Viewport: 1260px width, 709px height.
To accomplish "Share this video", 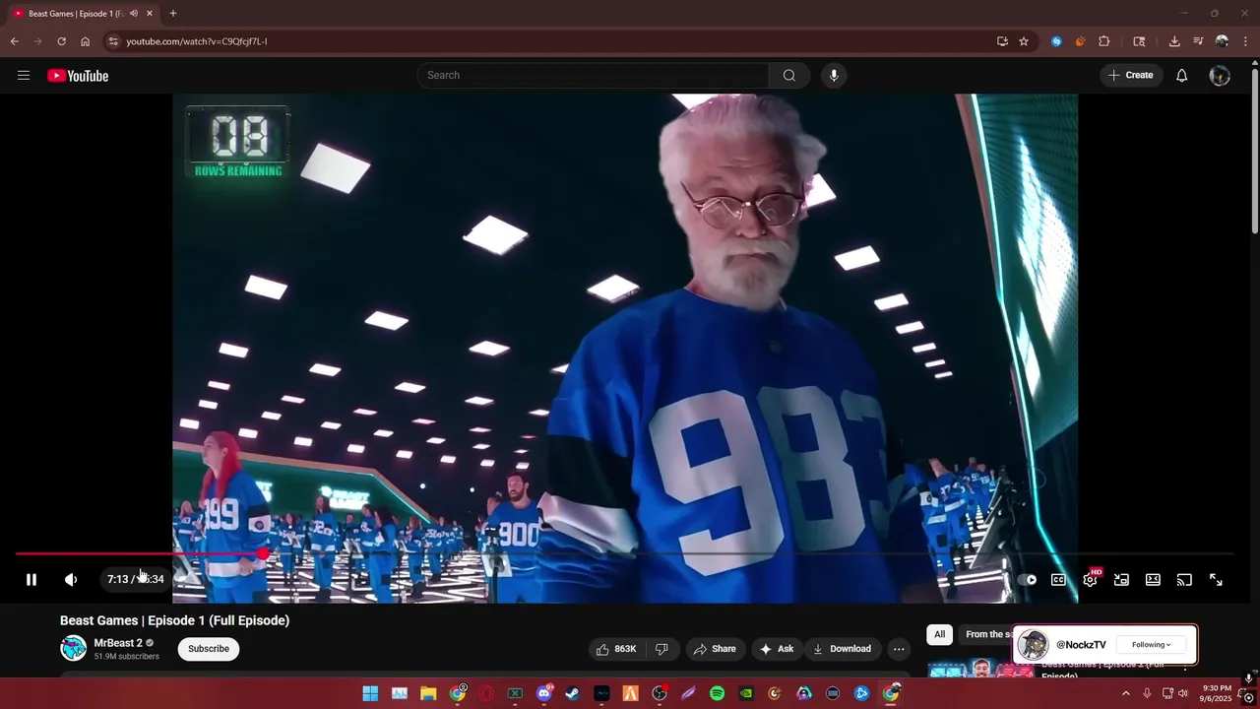I will 715,649.
